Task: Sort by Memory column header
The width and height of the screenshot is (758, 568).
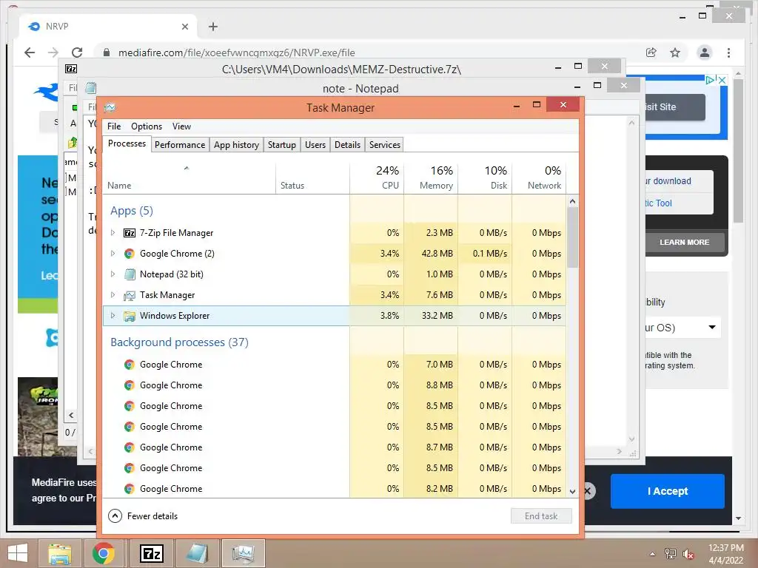Action: pyautogui.click(x=432, y=179)
